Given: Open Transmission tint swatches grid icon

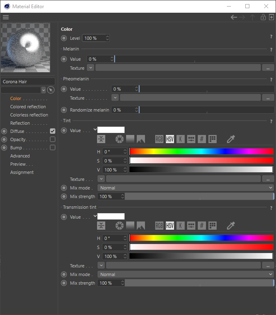Looking at the screenshot, I should 213,226.
